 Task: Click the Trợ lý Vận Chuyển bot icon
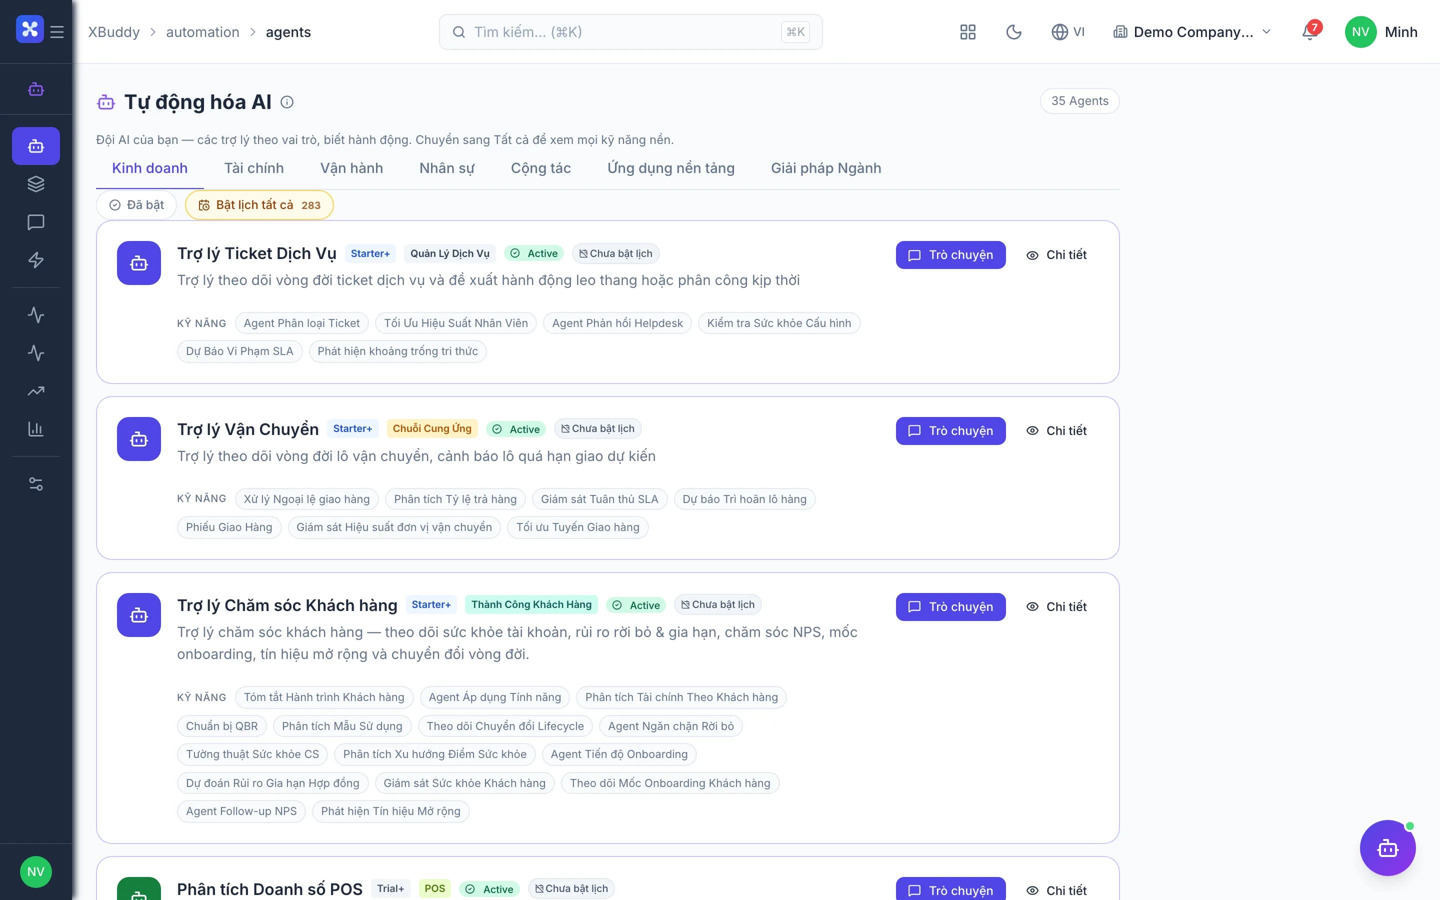pyautogui.click(x=138, y=439)
